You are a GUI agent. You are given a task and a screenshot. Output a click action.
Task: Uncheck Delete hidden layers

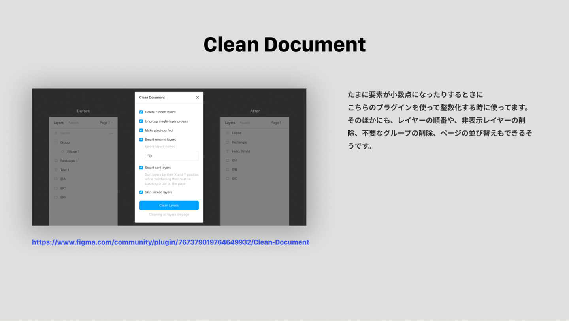141,112
